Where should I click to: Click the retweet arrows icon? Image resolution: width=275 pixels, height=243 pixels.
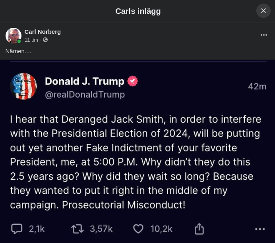click(77, 229)
